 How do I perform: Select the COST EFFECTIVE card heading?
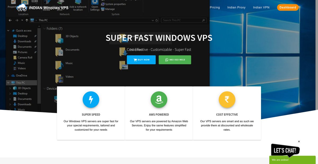coord(227,115)
